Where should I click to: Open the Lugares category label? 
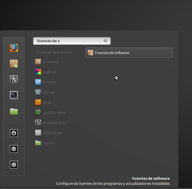49,143
